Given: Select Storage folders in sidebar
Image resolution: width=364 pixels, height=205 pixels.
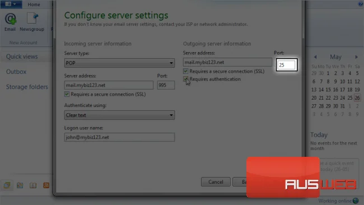Looking at the screenshot, I should pyautogui.click(x=27, y=87).
